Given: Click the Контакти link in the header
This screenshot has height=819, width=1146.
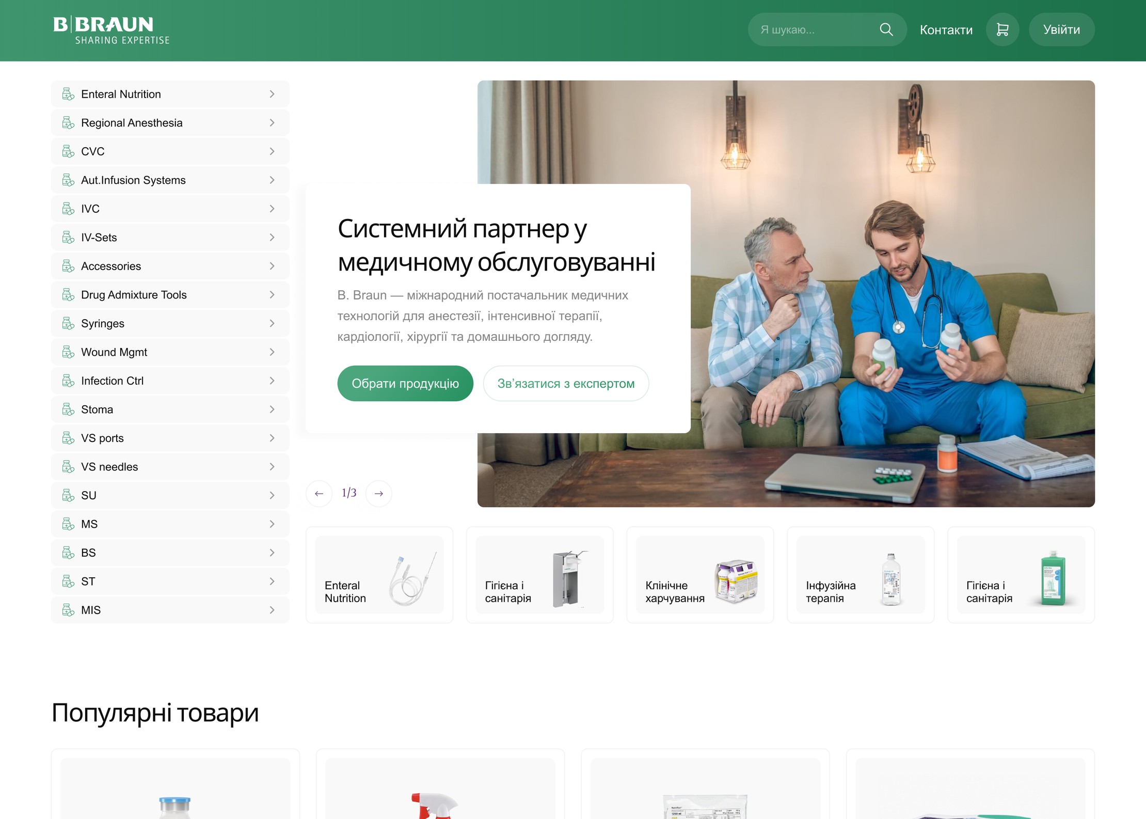Looking at the screenshot, I should (x=946, y=30).
